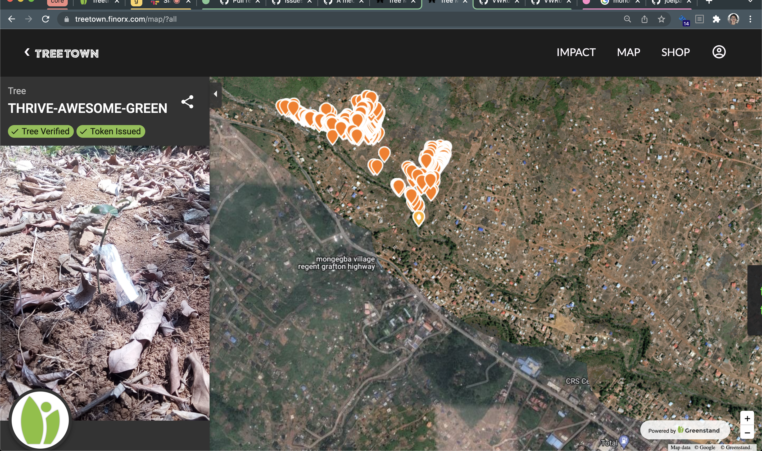The height and width of the screenshot is (451, 762).
Task: Click the Map data attribution text
Action: pyautogui.click(x=680, y=447)
